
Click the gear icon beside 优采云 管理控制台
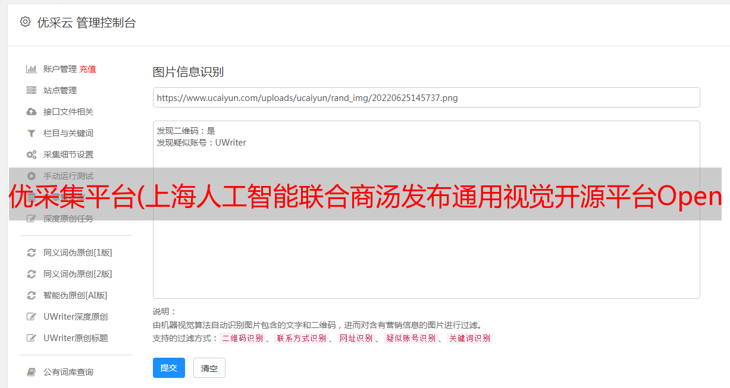click(x=25, y=22)
